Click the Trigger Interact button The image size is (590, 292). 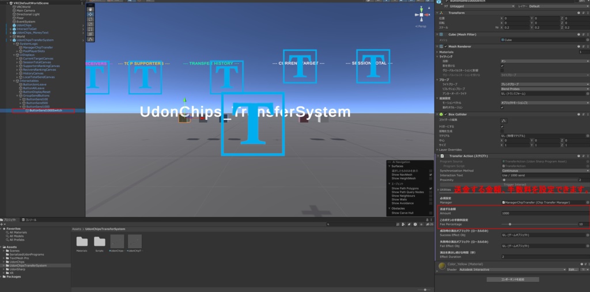click(x=515, y=184)
